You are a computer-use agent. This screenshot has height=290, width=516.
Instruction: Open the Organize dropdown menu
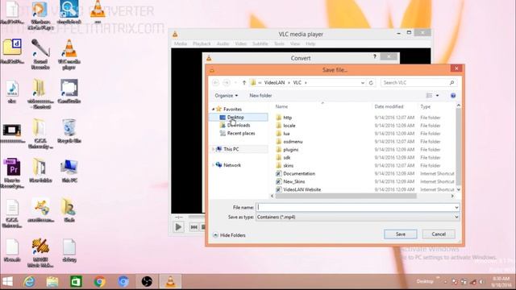pyautogui.click(x=226, y=95)
